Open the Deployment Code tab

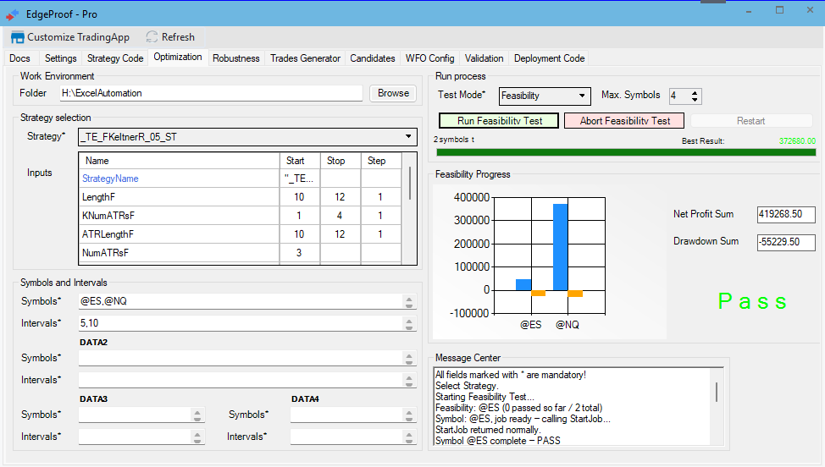click(550, 58)
